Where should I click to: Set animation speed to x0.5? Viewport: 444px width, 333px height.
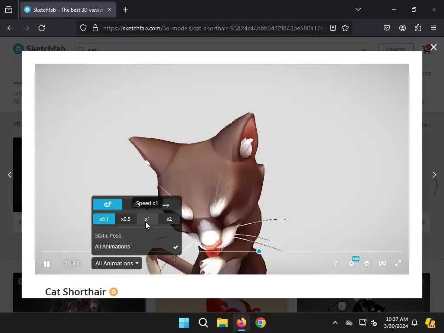coord(126,219)
